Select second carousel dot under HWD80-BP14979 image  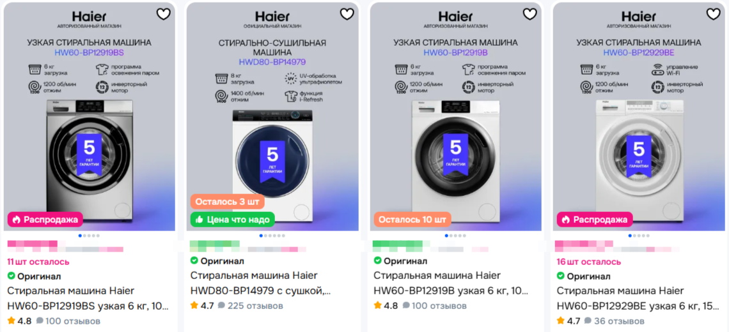(267, 236)
